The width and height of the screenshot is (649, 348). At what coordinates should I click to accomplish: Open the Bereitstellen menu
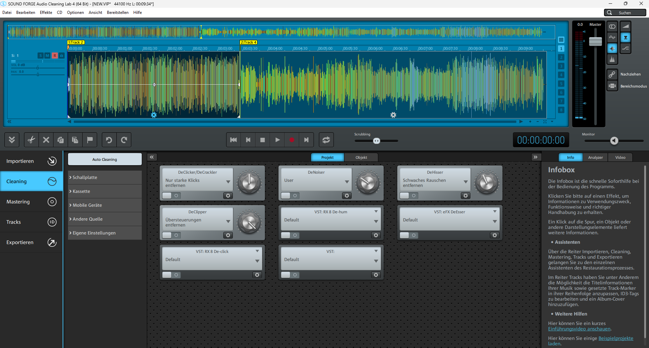pyautogui.click(x=118, y=13)
